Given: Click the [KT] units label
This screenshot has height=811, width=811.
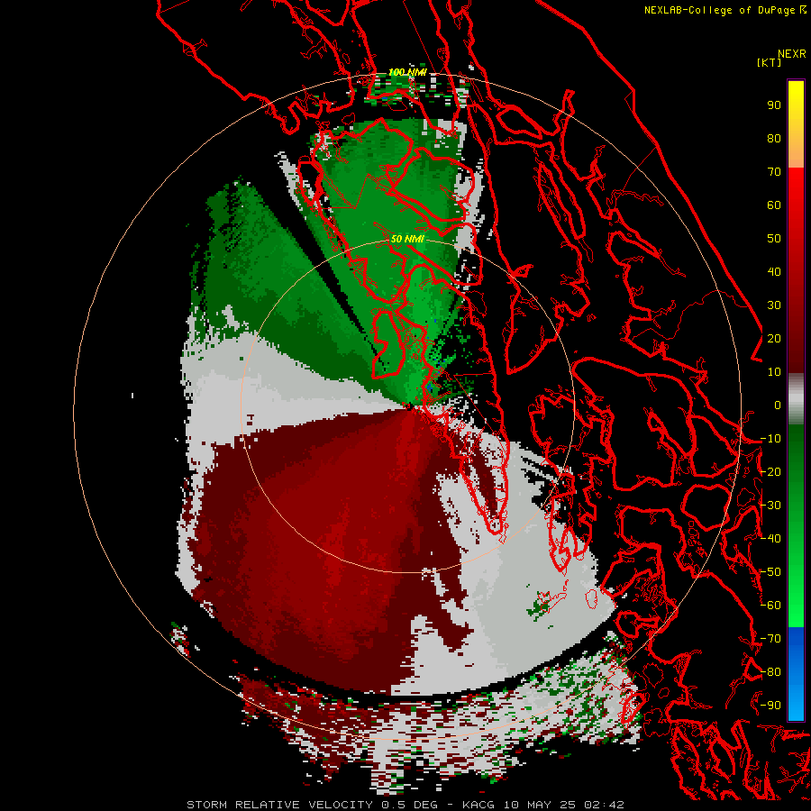Looking at the screenshot, I should (769, 62).
